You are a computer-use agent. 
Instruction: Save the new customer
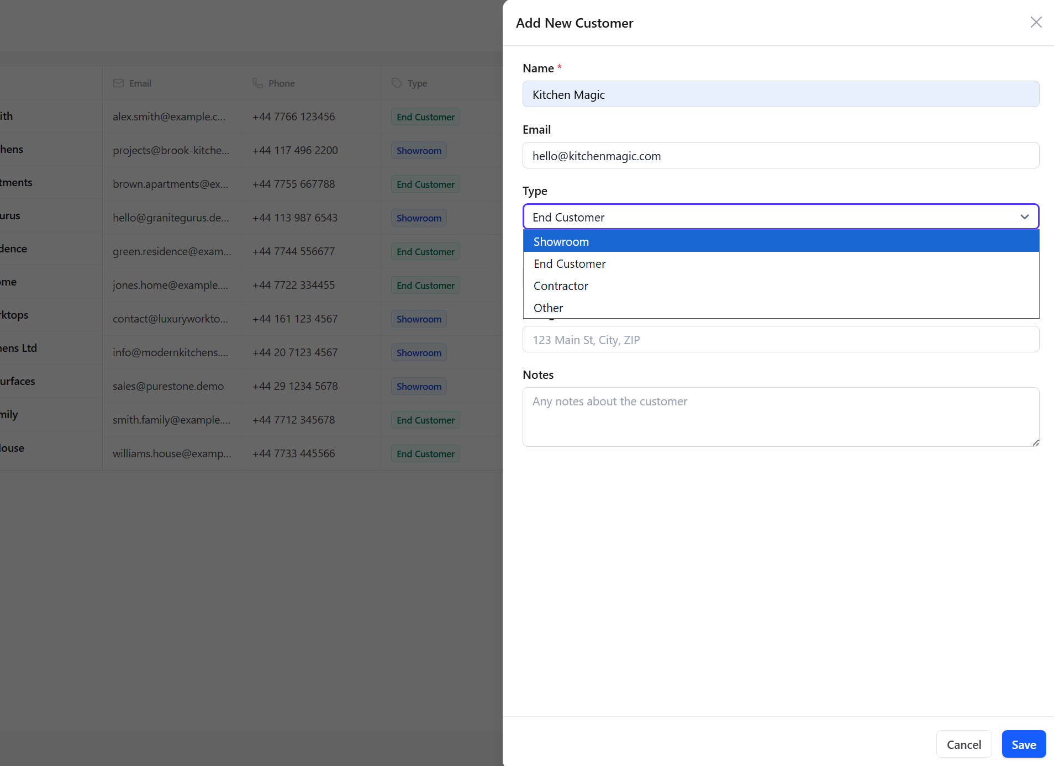1024,744
